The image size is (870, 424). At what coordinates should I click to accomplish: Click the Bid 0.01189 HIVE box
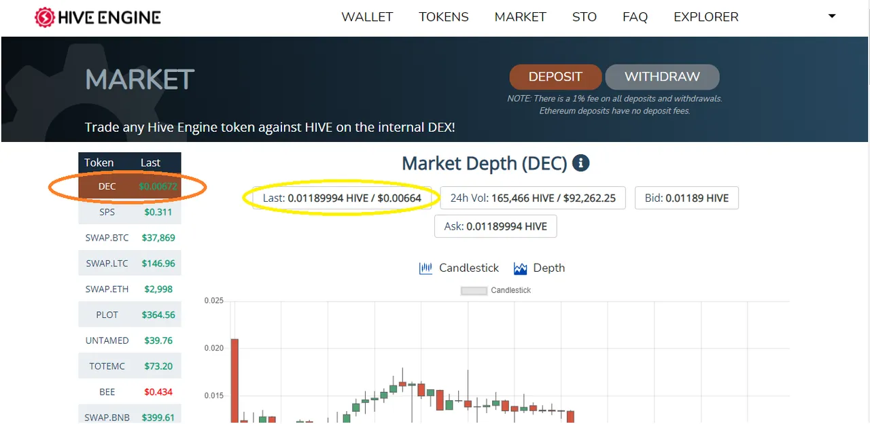686,198
